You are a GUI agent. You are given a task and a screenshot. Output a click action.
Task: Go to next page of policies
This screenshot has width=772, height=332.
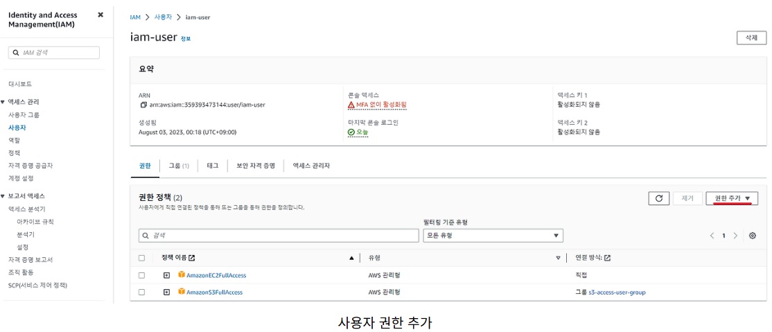point(735,236)
